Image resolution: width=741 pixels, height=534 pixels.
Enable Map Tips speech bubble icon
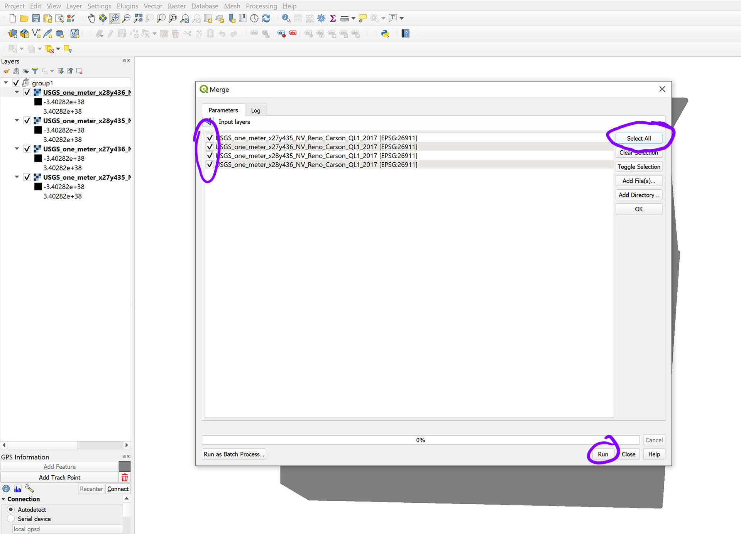(363, 18)
